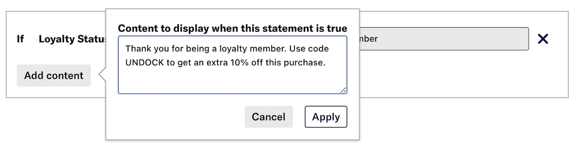Click the heading 'Content to display when this statement is true'
Image resolution: width=576 pixels, height=150 pixels.
232,28
